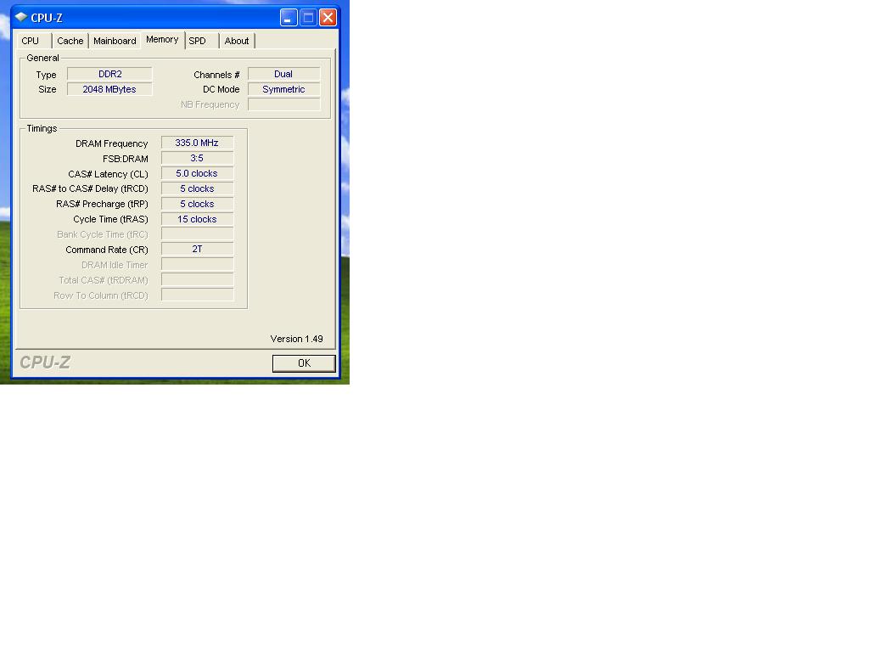Select the Memory tab

coord(162,40)
